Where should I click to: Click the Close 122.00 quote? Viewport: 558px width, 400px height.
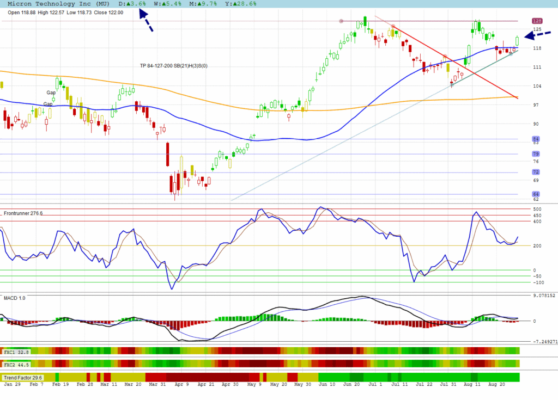coord(108,13)
